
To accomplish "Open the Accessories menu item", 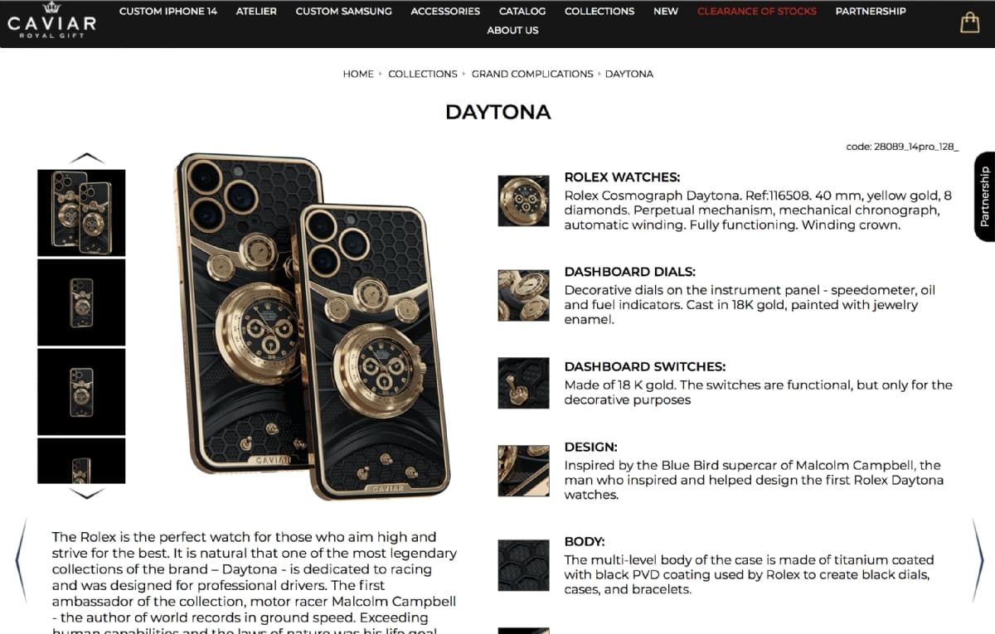I will coord(445,11).
